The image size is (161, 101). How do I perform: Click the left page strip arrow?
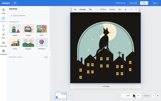pyautogui.click(x=53, y=96)
